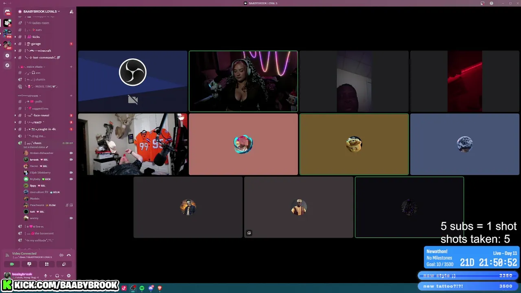This screenshot has width=521, height=293.
Task: Collapse the voice chats category
Action: (x=31, y=67)
